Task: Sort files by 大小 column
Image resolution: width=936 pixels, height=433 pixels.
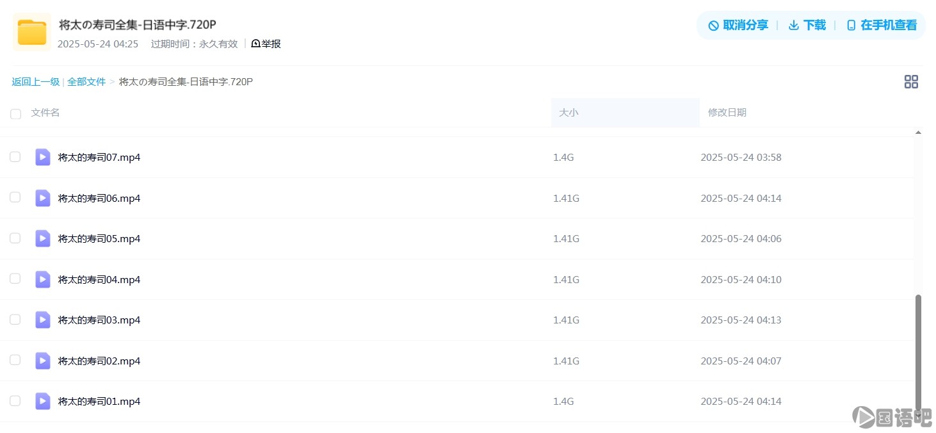Action: (x=569, y=113)
